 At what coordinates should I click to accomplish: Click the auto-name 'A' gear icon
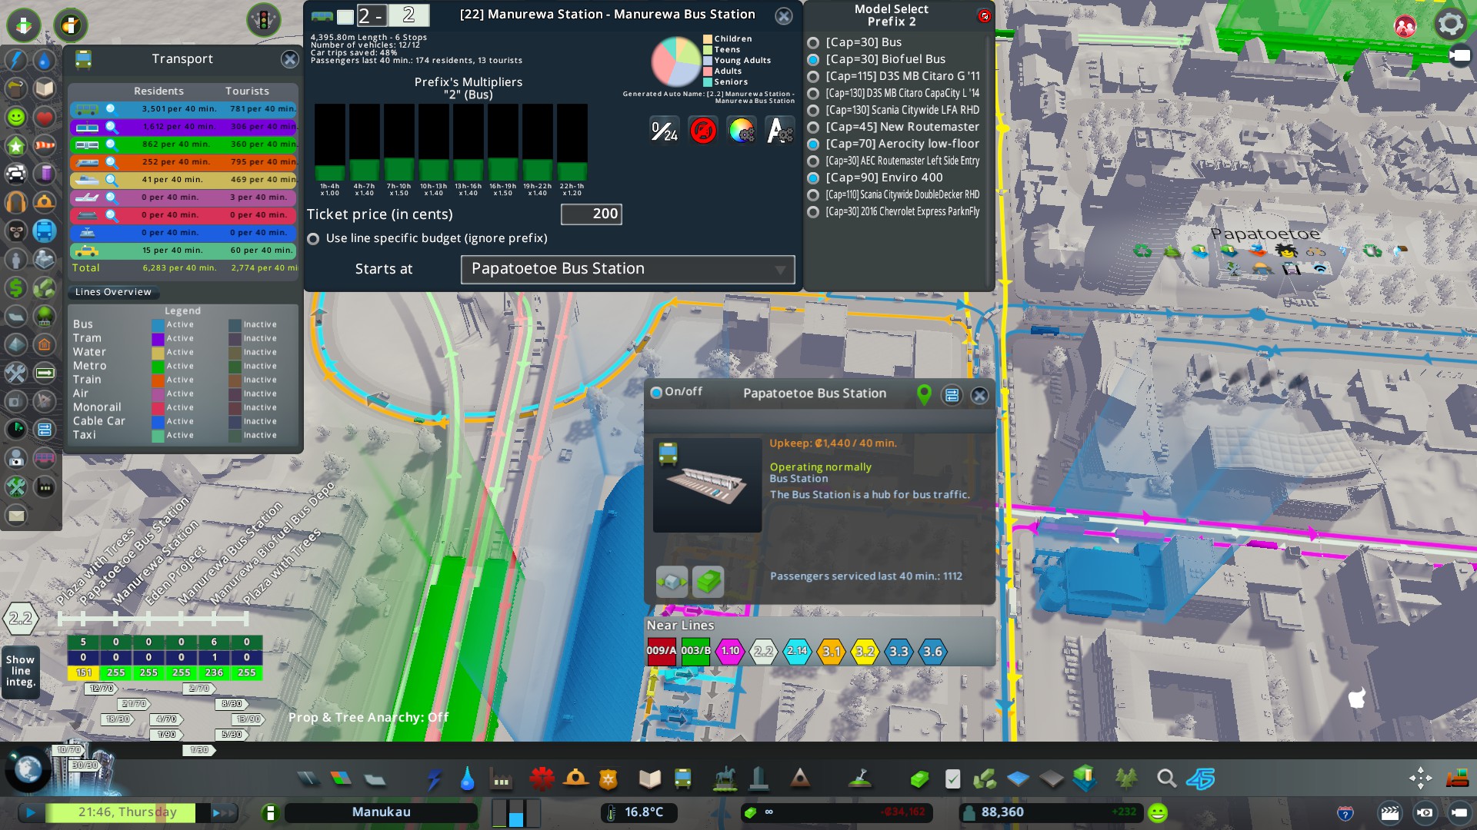click(779, 131)
